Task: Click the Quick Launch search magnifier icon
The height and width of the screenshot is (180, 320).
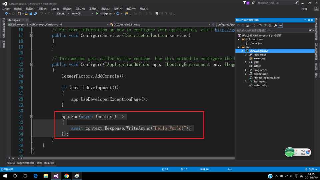Action: 297,3
